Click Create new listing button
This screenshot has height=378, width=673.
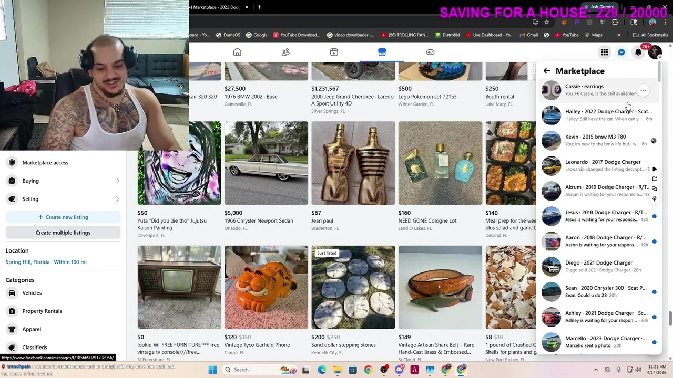pos(63,217)
